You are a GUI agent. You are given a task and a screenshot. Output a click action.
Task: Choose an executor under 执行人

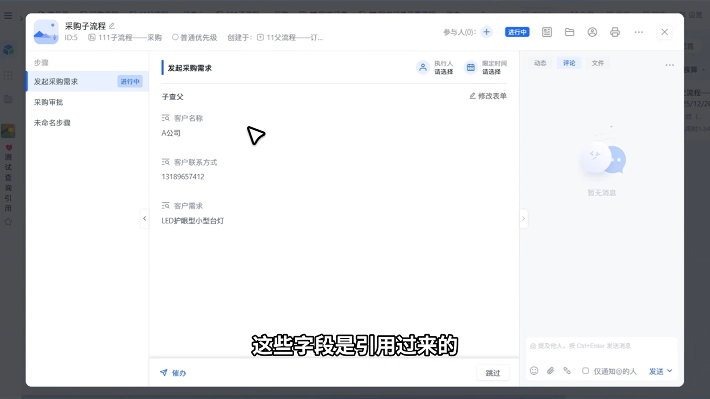(x=443, y=72)
